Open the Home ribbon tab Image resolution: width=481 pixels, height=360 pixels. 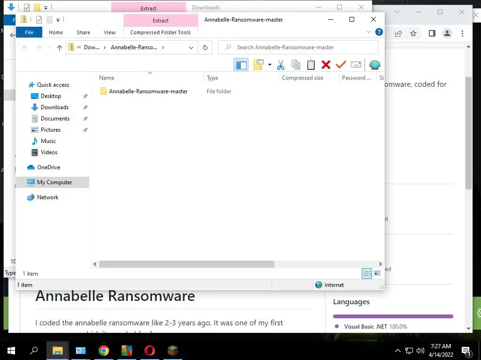pyautogui.click(x=56, y=32)
